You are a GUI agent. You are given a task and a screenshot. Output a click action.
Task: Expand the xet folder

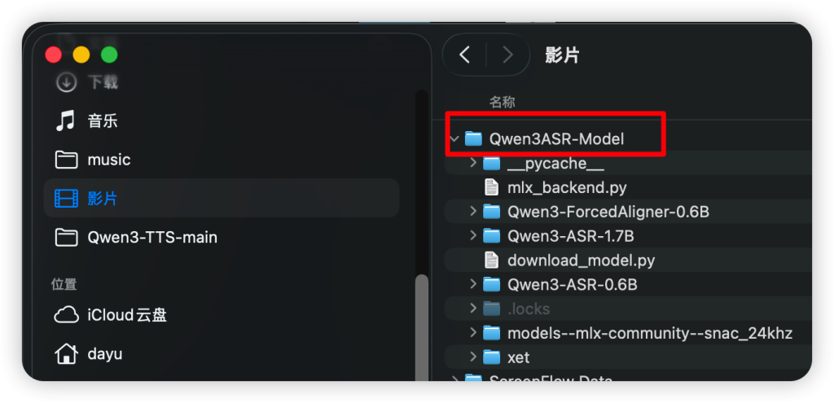473,357
